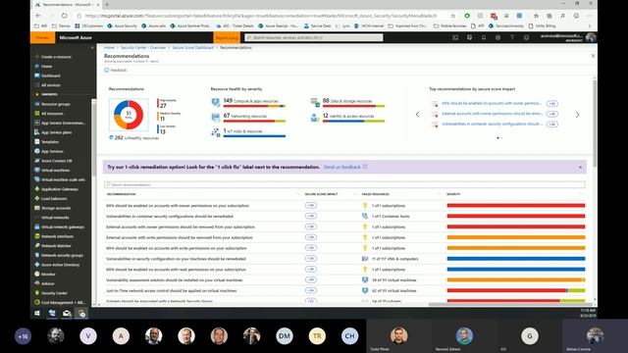628x353 pixels.
Task: Open 1 IoT hubs & resources
Action: click(x=248, y=132)
